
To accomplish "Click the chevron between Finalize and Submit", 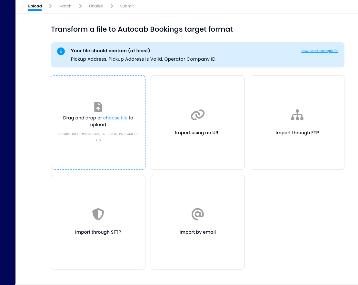I will click(112, 6).
